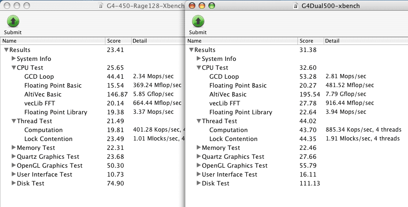The height and width of the screenshot is (207, 408).
Task: Select vecLib FFT row in G4-450 window
Action: (x=92, y=103)
